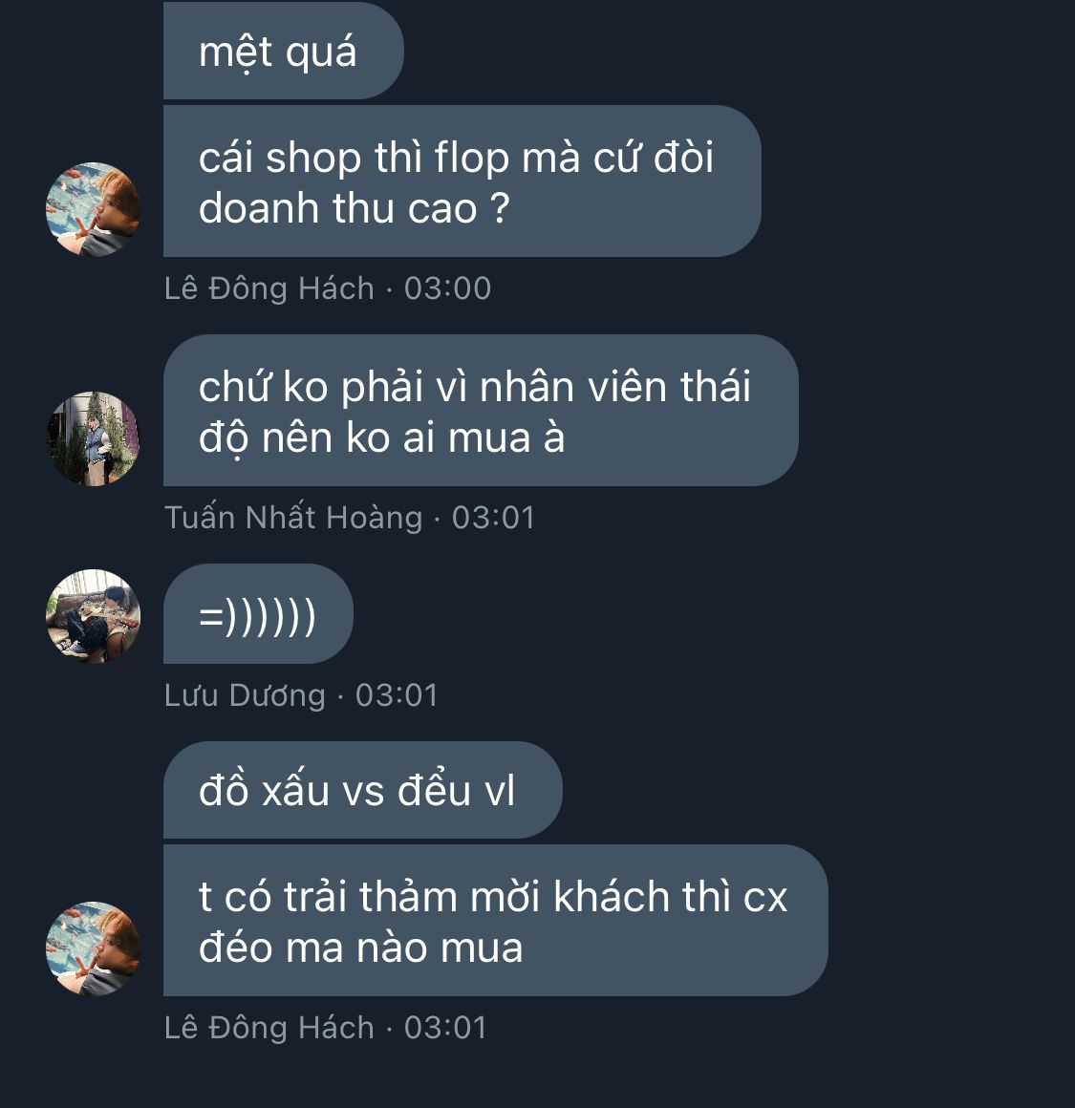Tap the 'chứ ko phải vì nhân viên' message

(x=481, y=410)
